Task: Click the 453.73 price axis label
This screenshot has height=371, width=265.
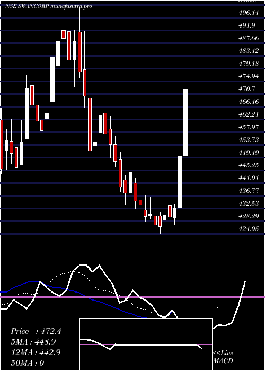Action: (249, 140)
